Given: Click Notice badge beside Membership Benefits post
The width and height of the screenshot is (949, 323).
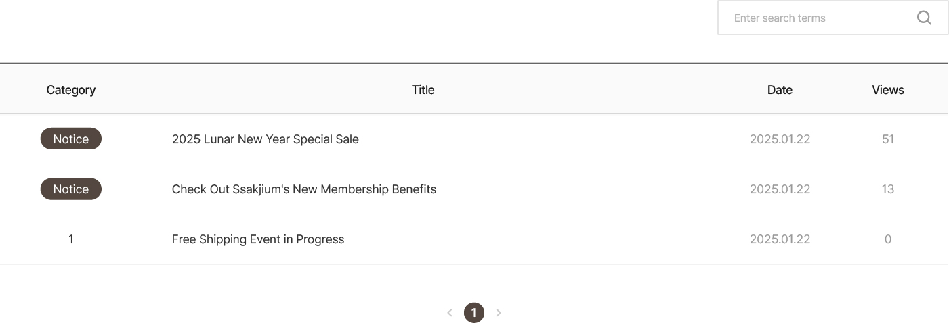Looking at the screenshot, I should click(71, 189).
